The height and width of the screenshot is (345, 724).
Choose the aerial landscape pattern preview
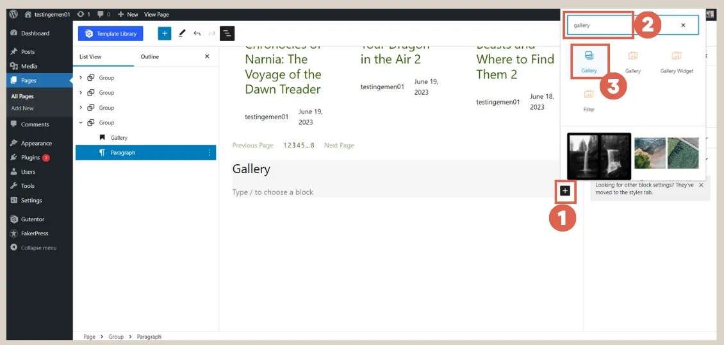[666, 153]
